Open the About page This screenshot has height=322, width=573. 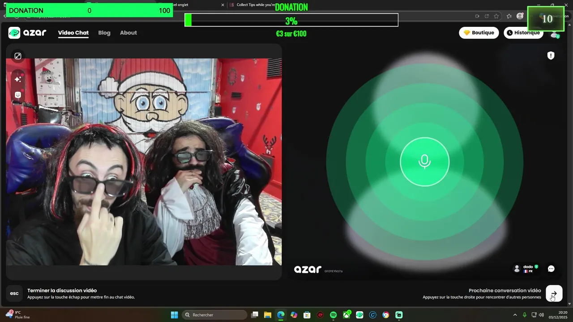click(128, 33)
